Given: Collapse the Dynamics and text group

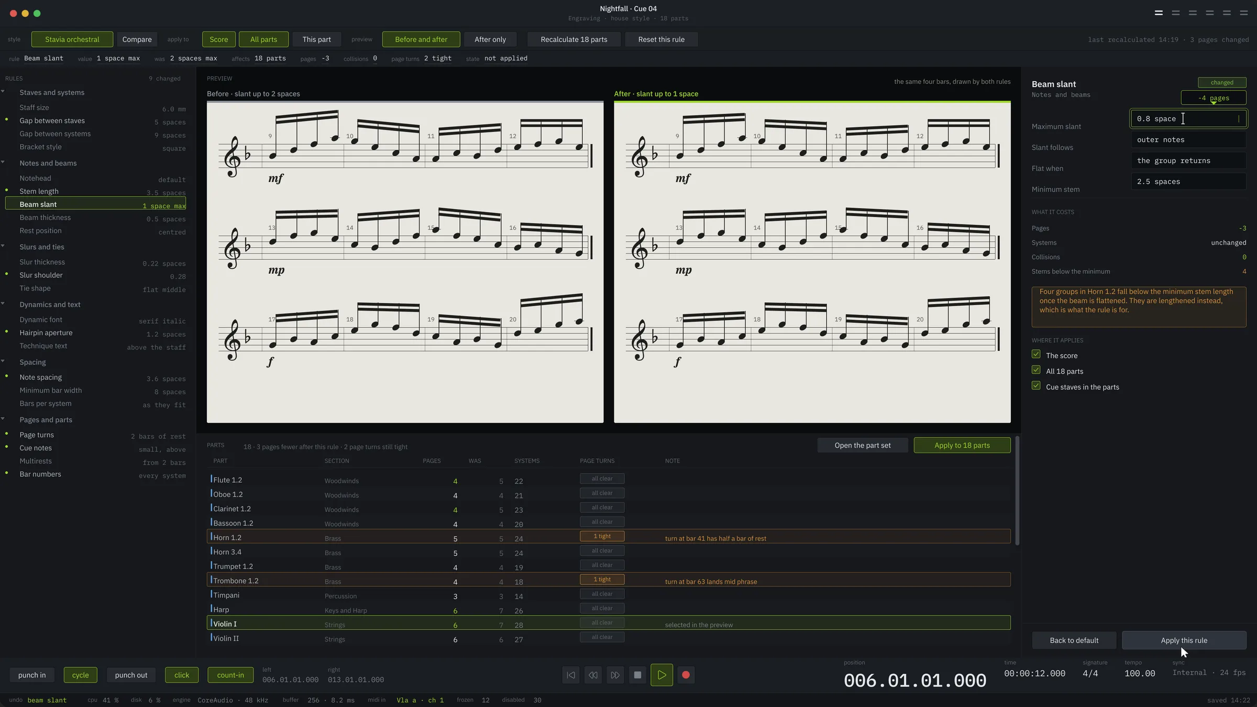Looking at the screenshot, I should [x=3, y=304].
